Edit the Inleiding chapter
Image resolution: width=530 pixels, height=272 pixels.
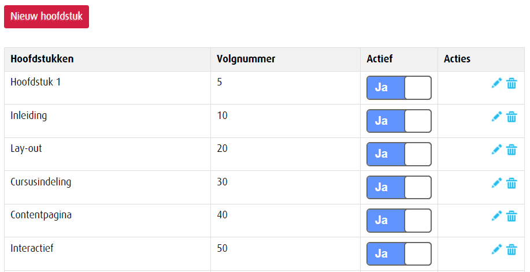496,117
